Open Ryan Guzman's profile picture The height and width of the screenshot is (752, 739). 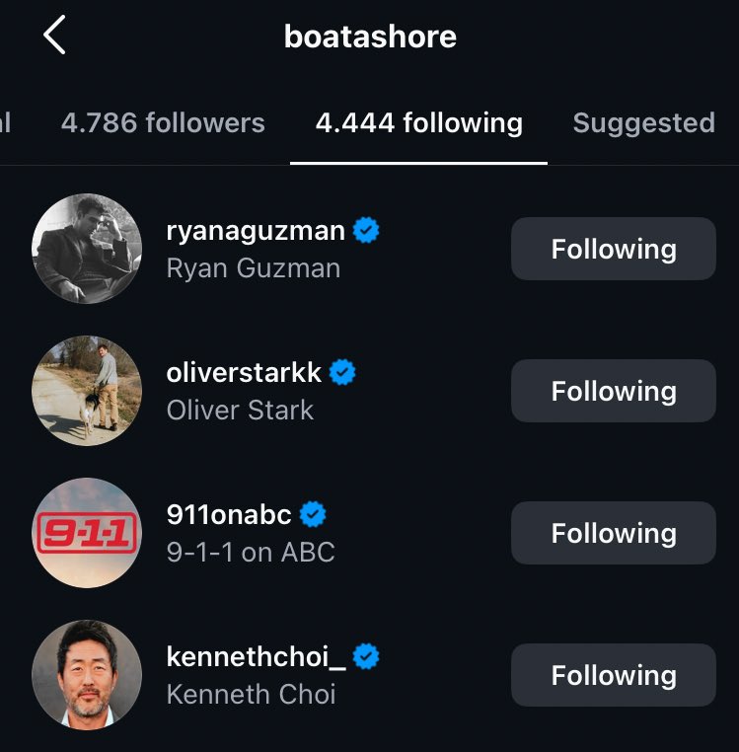[x=87, y=249]
